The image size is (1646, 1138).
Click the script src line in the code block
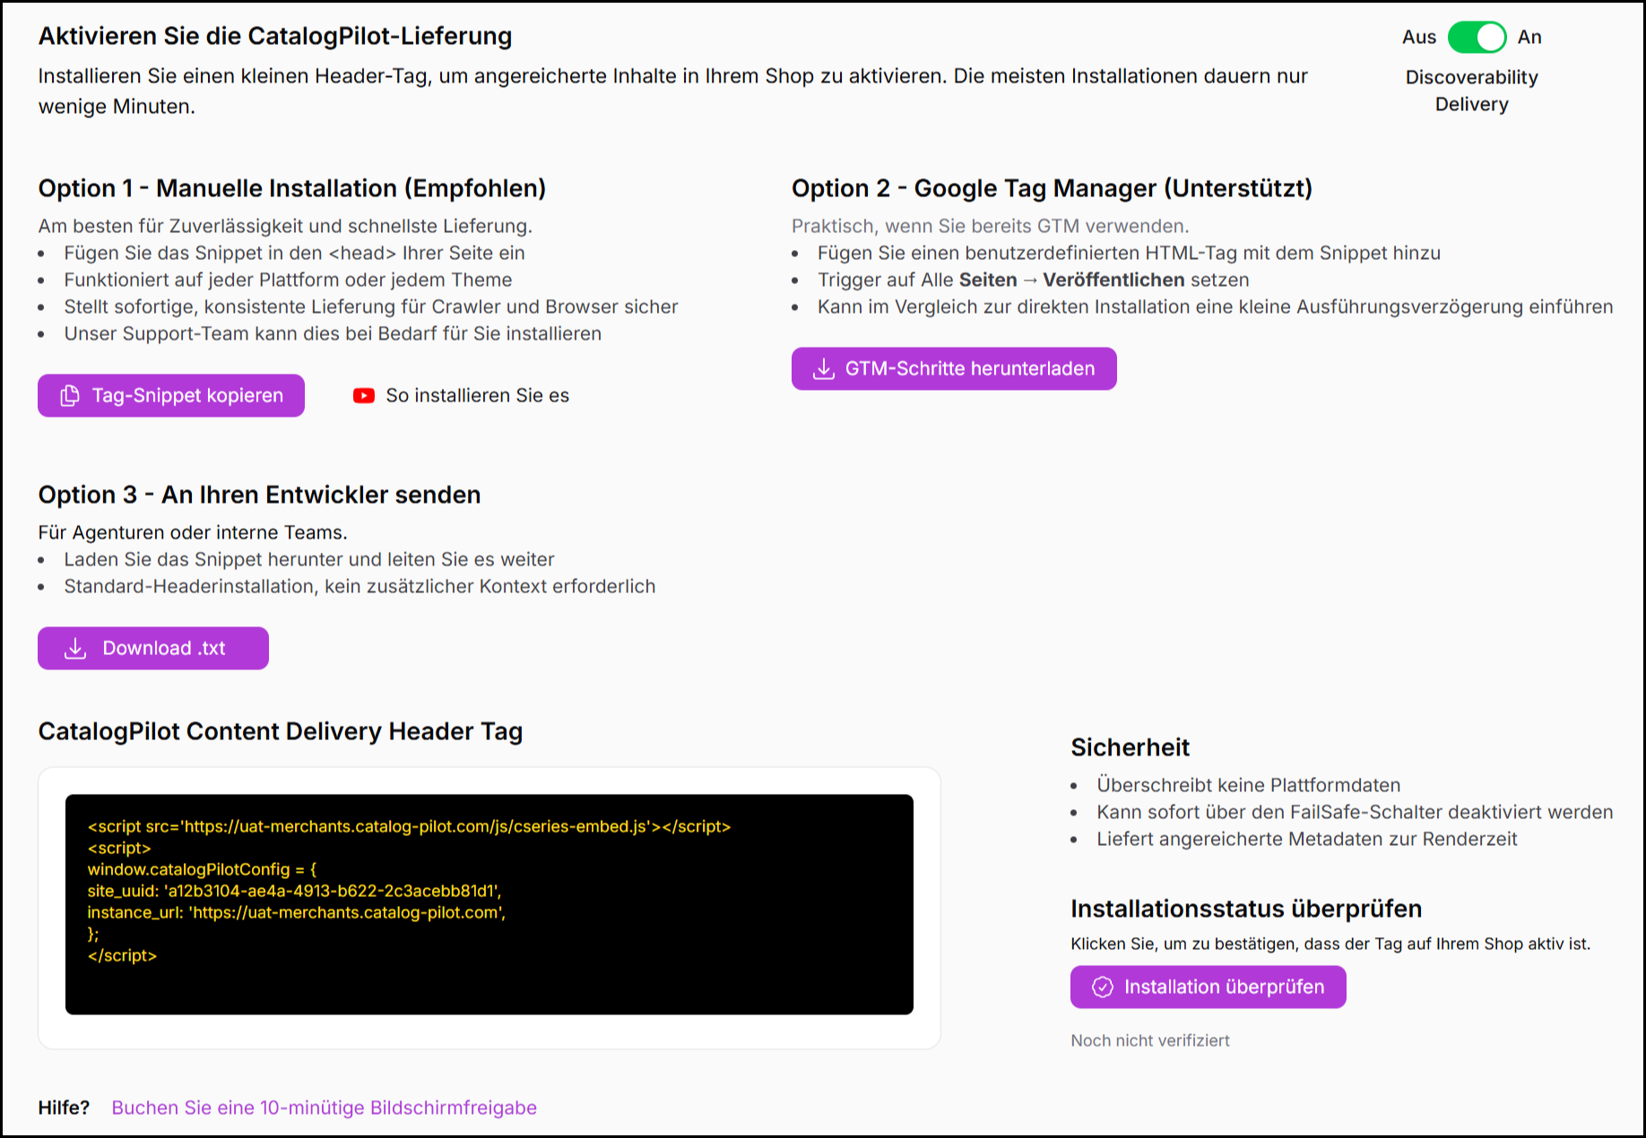tap(409, 826)
